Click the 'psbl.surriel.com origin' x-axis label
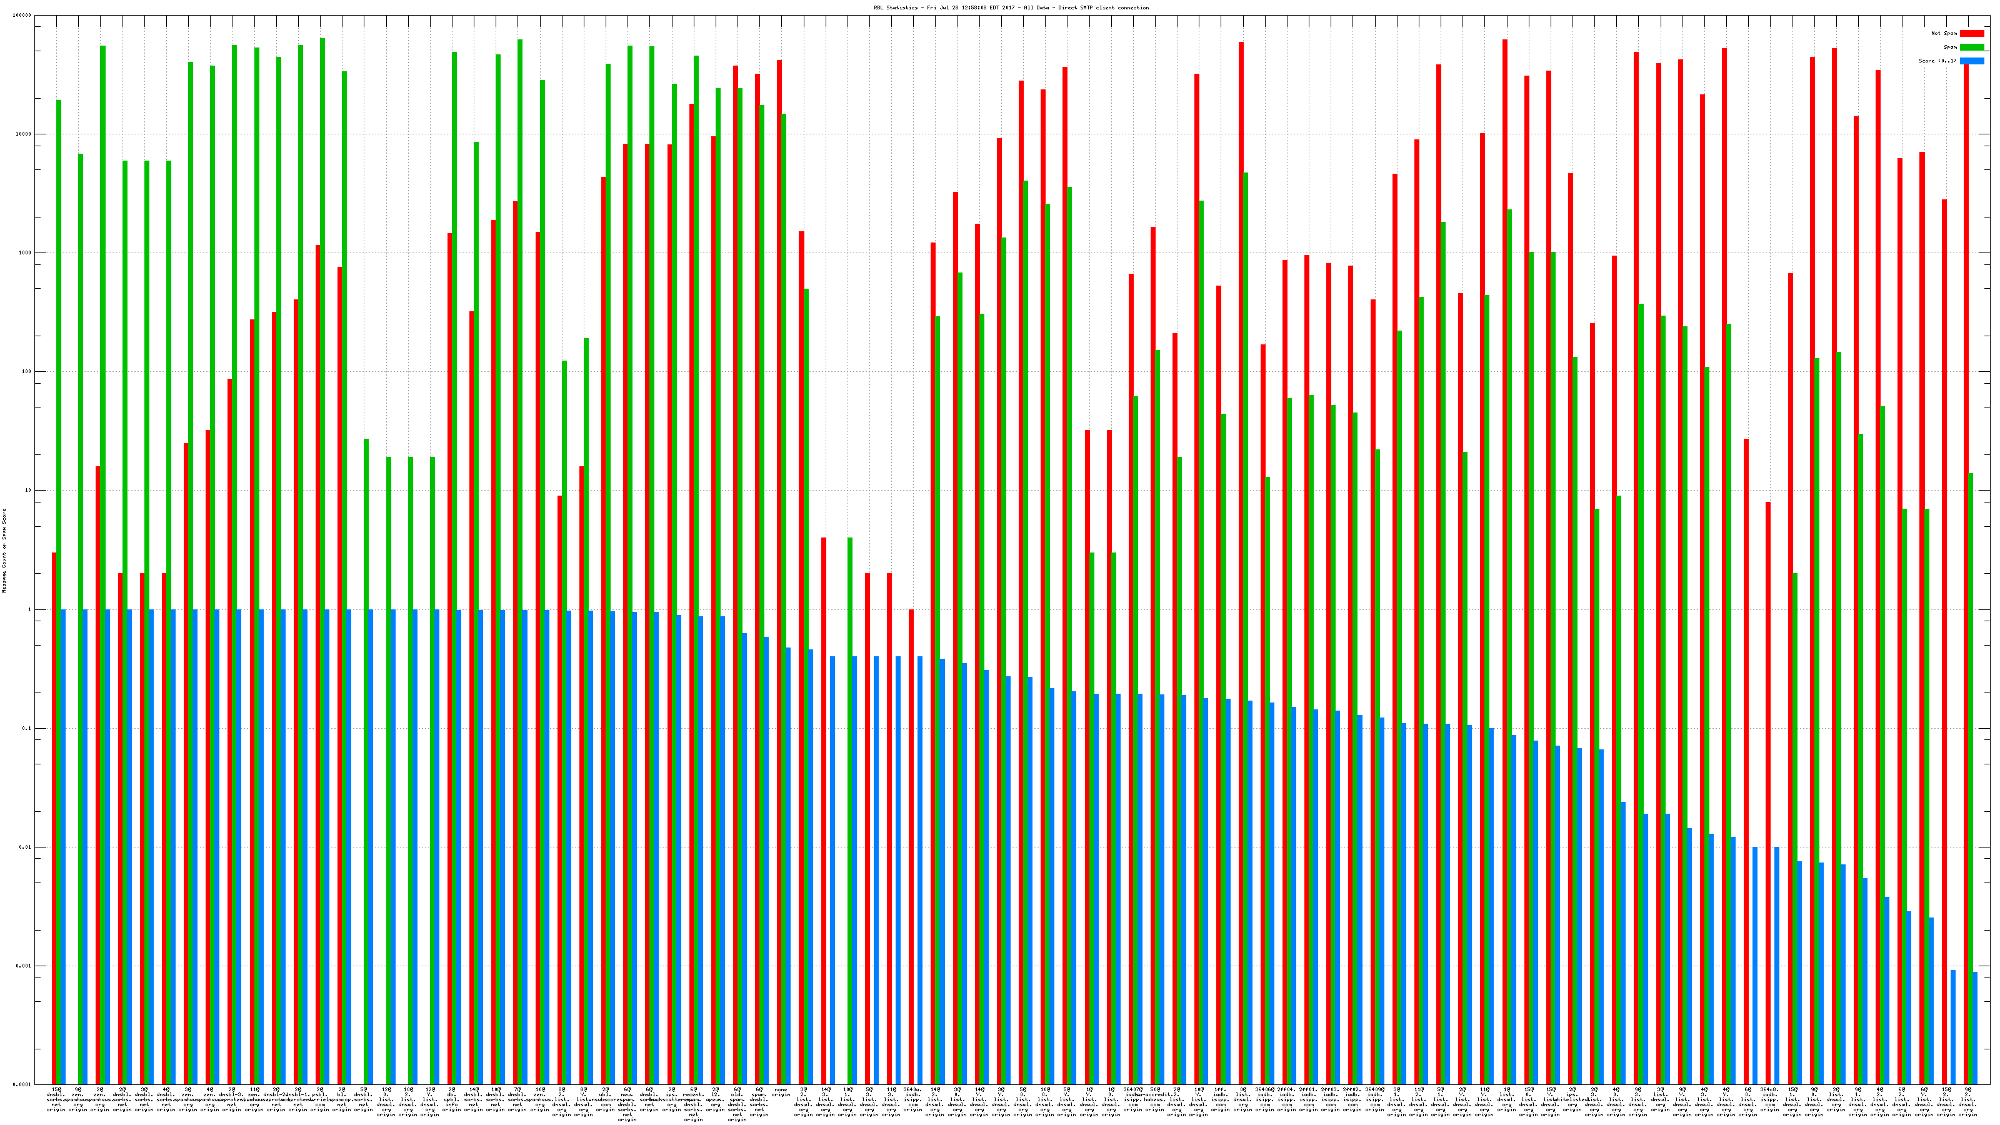Image resolution: width=2000 pixels, height=1125 pixels. point(320,1099)
